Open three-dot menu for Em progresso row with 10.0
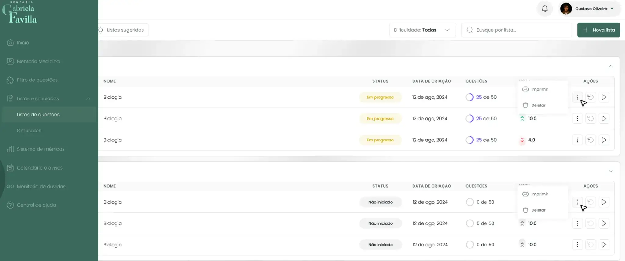The height and width of the screenshot is (261, 625). pos(577,119)
